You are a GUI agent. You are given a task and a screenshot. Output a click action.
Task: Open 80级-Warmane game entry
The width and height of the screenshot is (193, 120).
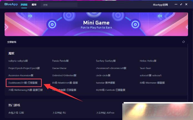tap(152, 83)
